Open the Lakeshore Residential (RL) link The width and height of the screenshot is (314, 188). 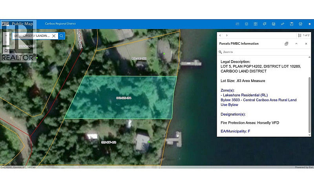pyautogui.click(x=244, y=95)
